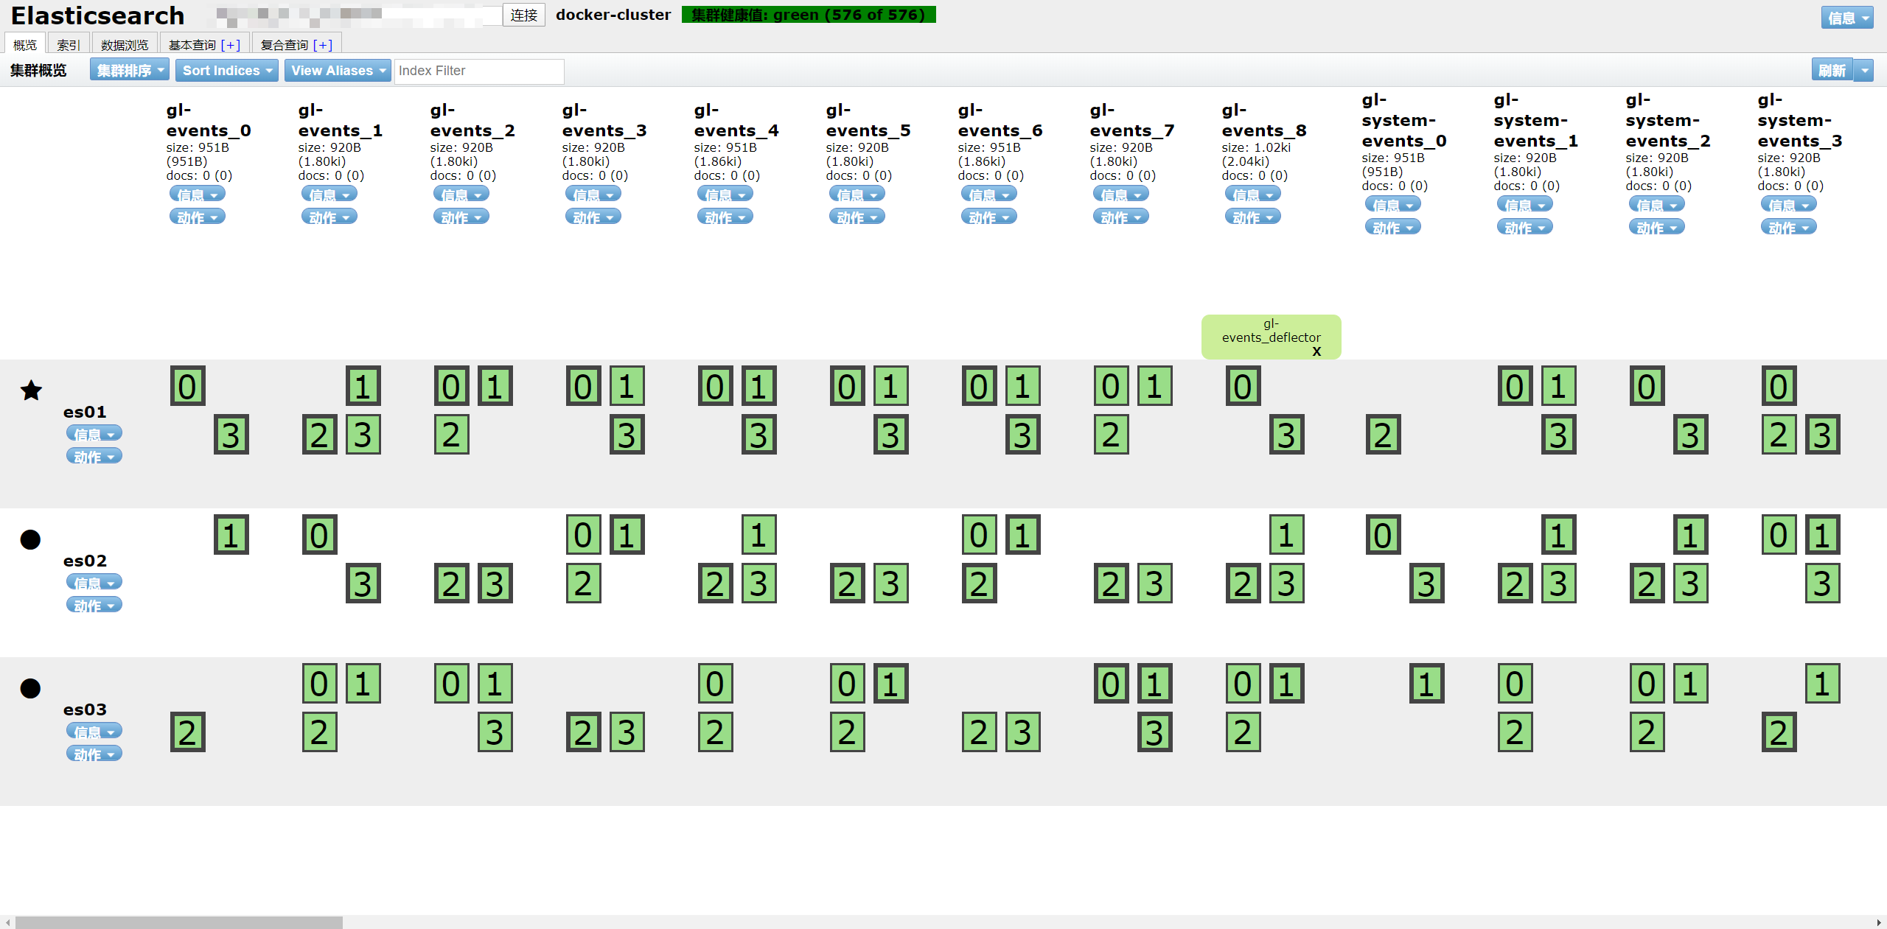Click the master node star icon for es01
This screenshot has height=929, width=1887.
coord(31,390)
